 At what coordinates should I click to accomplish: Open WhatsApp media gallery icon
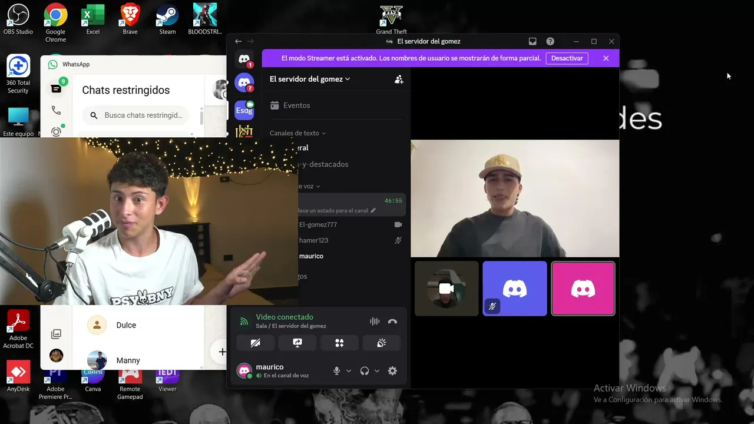56,334
